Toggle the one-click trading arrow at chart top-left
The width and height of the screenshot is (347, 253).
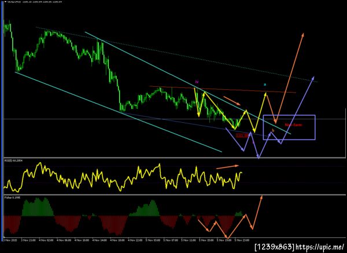tap(5, 1)
